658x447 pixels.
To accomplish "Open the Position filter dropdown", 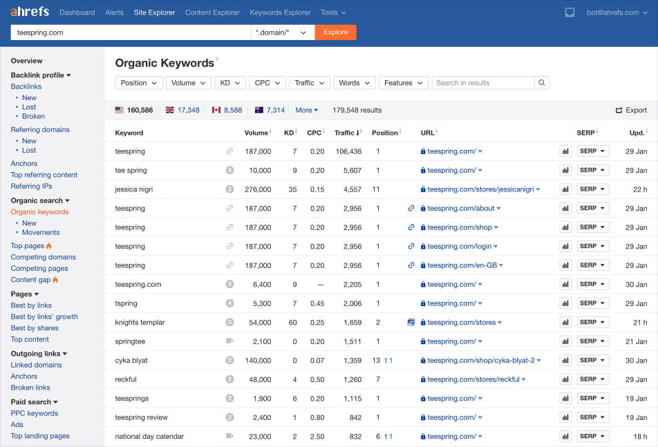I will pyautogui.click(x=138, y=83).
